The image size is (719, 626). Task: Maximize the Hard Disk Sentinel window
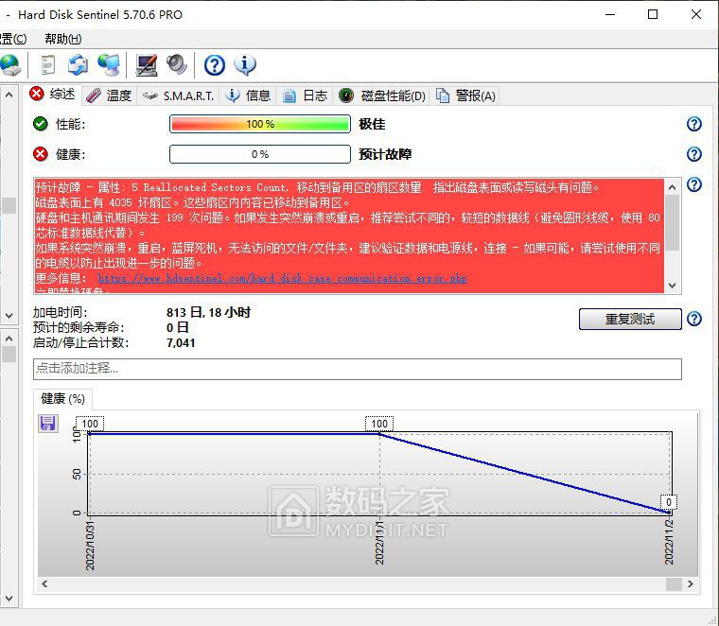click(653, 14)
